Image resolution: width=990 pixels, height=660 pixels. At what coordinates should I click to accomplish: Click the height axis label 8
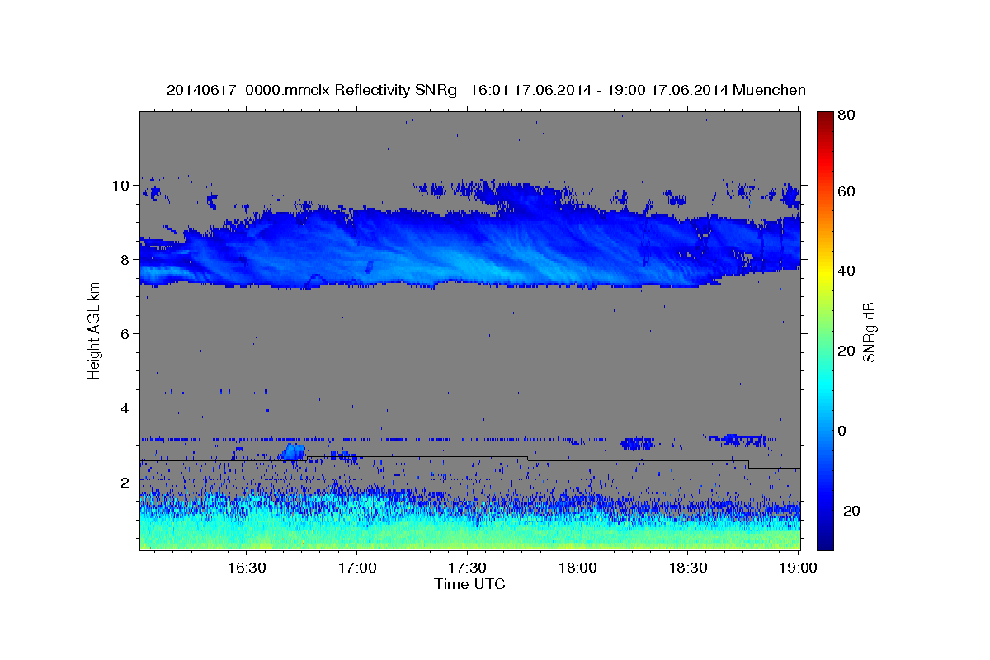pos(126,260)
